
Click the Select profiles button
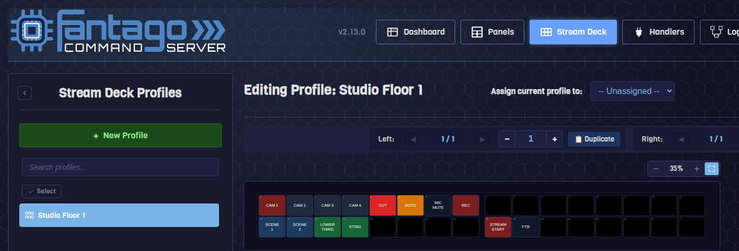[42, 191]
